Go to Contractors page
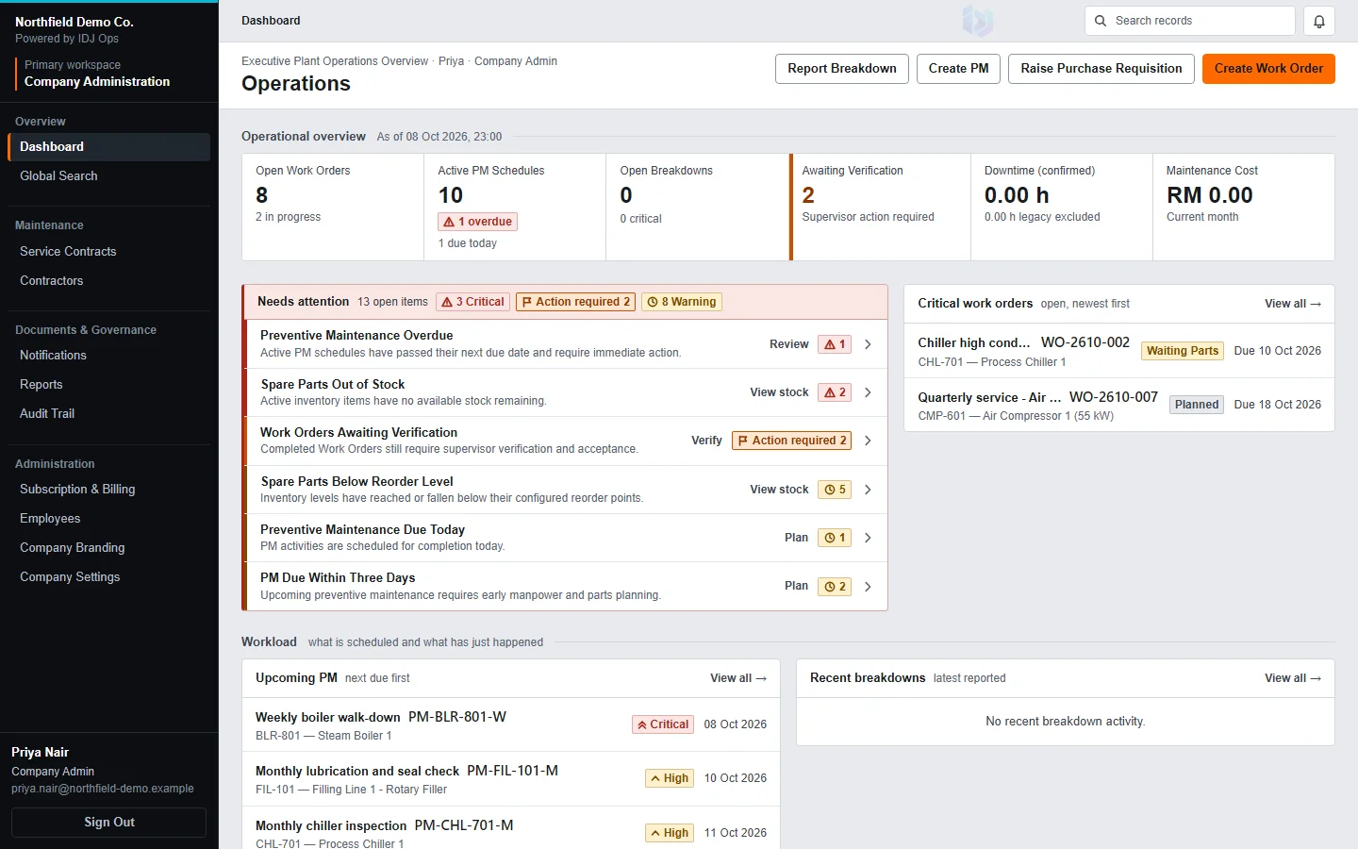Image resolution: width=1358 pixels, height=849 pixels. point(108,281)
